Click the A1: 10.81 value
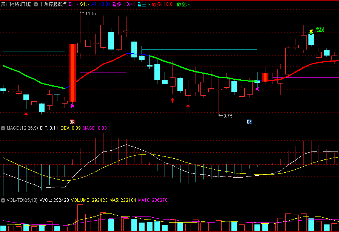 coord(101,4)
